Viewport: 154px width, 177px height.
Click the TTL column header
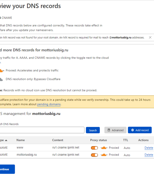(x=126, y=140)
